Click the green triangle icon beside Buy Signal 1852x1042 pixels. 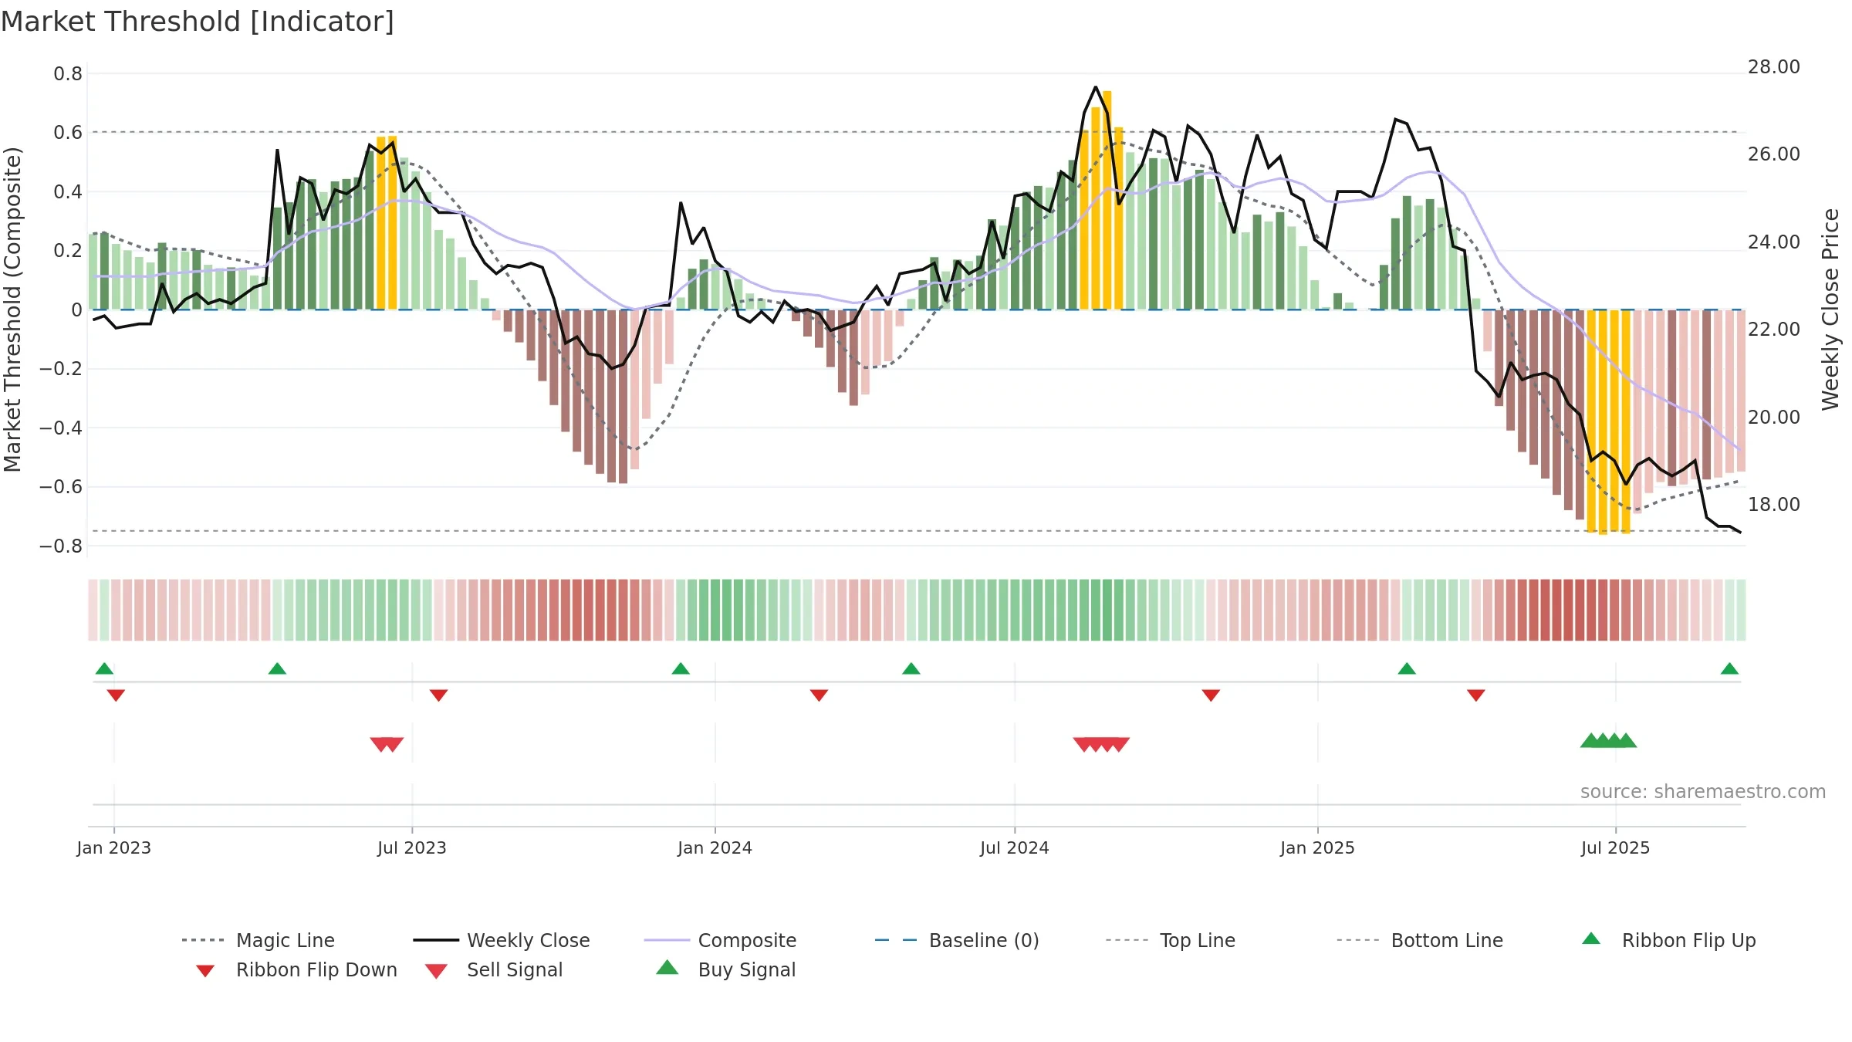667,967
